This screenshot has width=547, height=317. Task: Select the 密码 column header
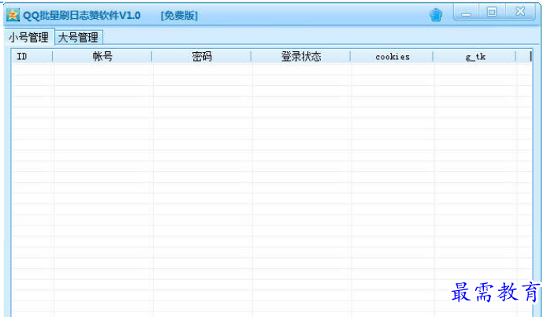(202, 57)
